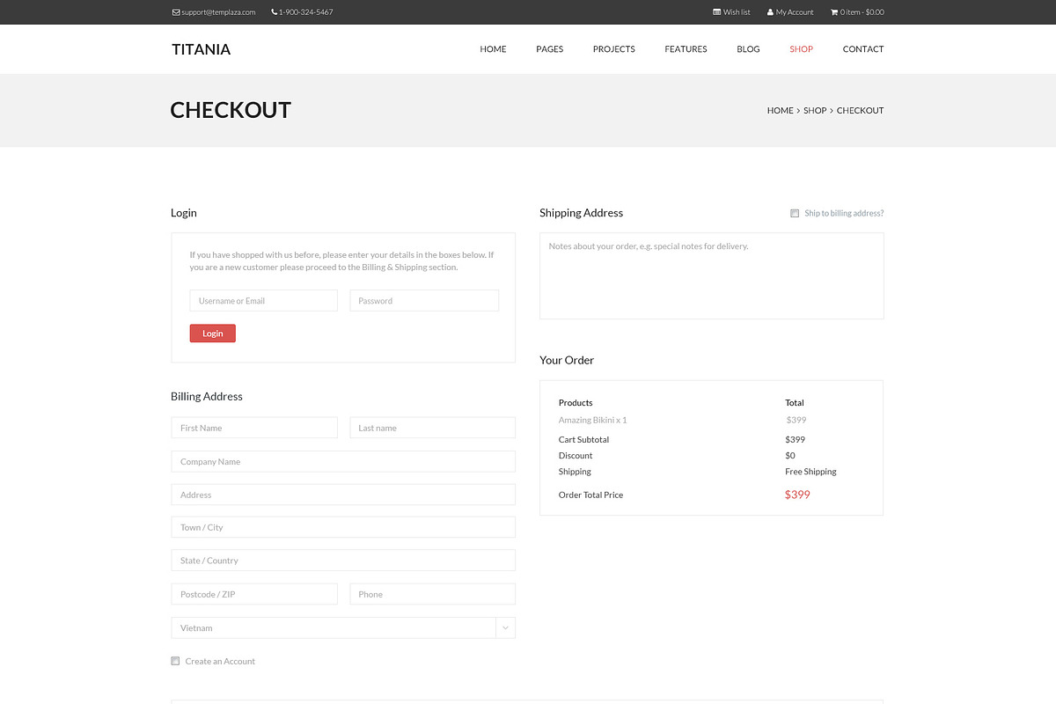Screen dimensions: 1056x704
Task: Click the CHECKOUT breadcrumb text
Action: coord(860,111)
